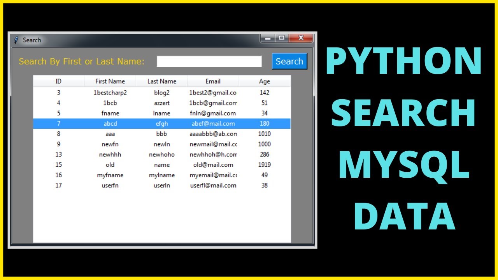Select last name name
498x280 pixels.
point(162,165)
